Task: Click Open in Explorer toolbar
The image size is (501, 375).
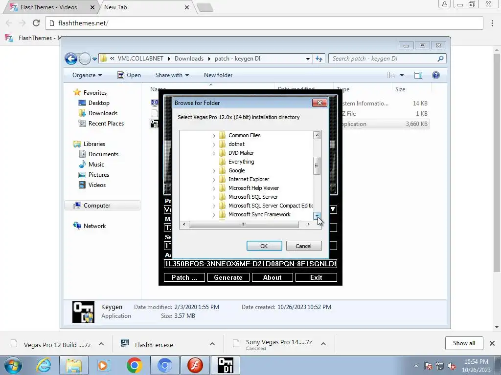Action: (129, 75)
